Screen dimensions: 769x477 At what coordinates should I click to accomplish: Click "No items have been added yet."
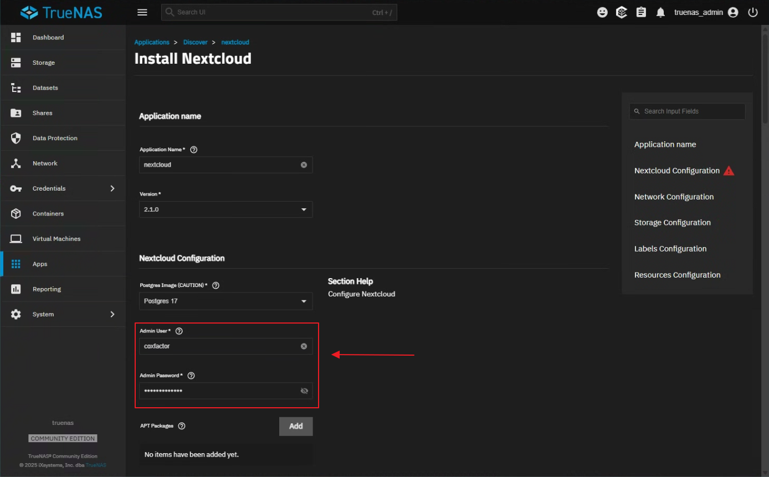point(192,454)
